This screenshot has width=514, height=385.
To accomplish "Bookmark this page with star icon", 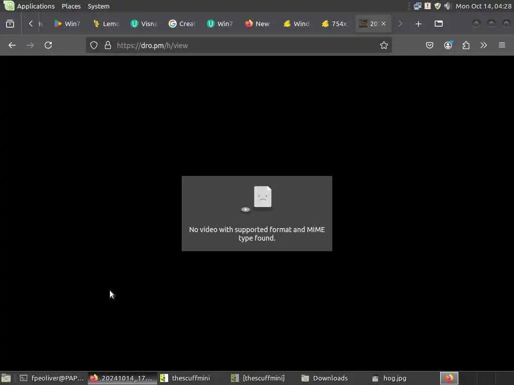I will [384, 45].
